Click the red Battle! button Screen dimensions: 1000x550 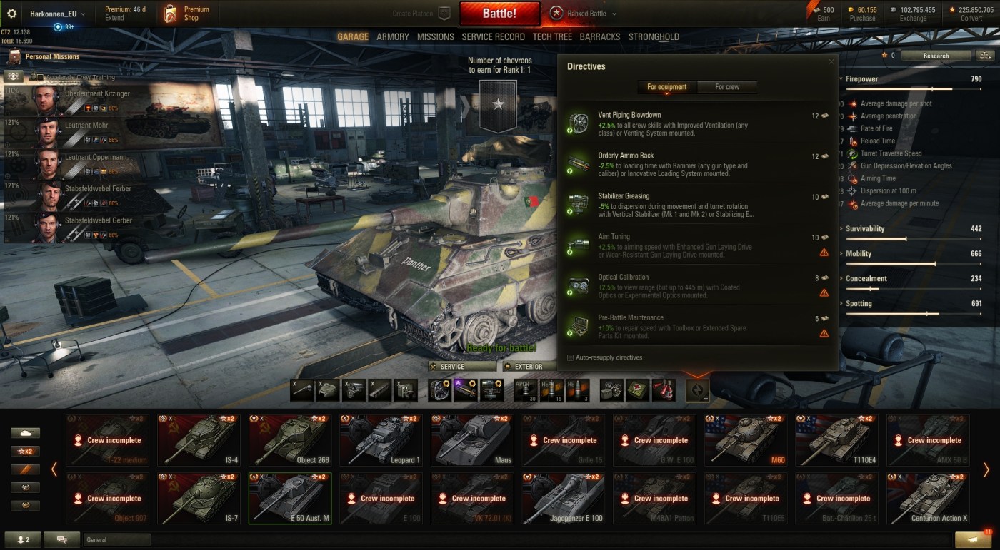pos(499,14)
